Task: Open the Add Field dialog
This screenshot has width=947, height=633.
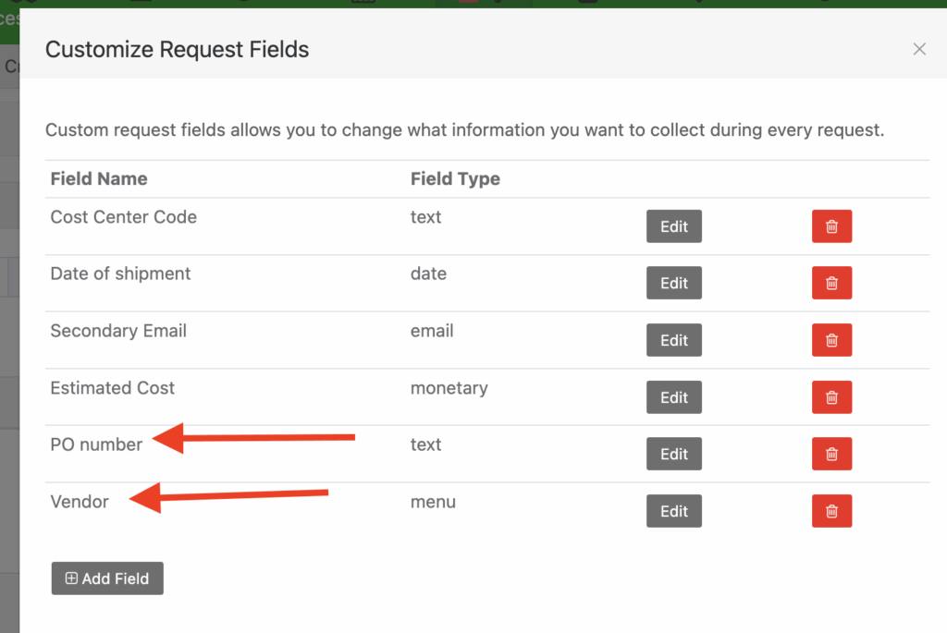Action: point(107,578)
